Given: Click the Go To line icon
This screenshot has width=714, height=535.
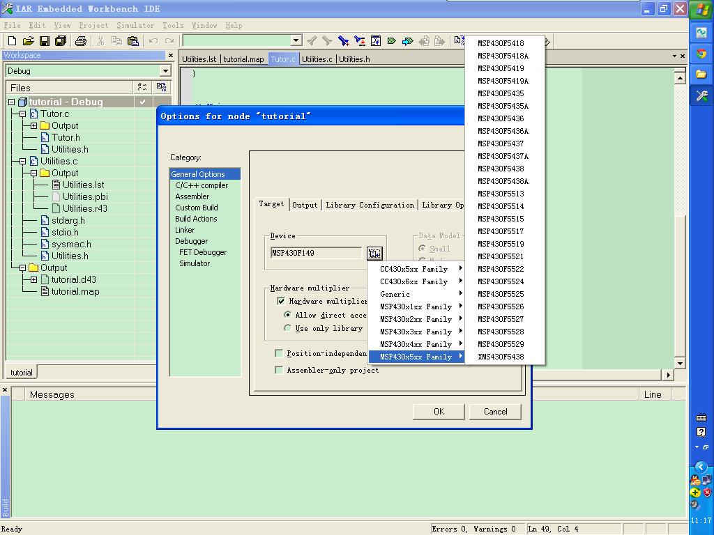Looking at the screenshot, I should (376, 41).
